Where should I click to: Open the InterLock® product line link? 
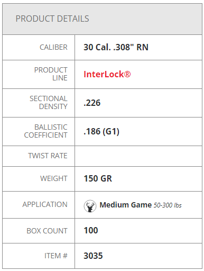coord(107,74)
